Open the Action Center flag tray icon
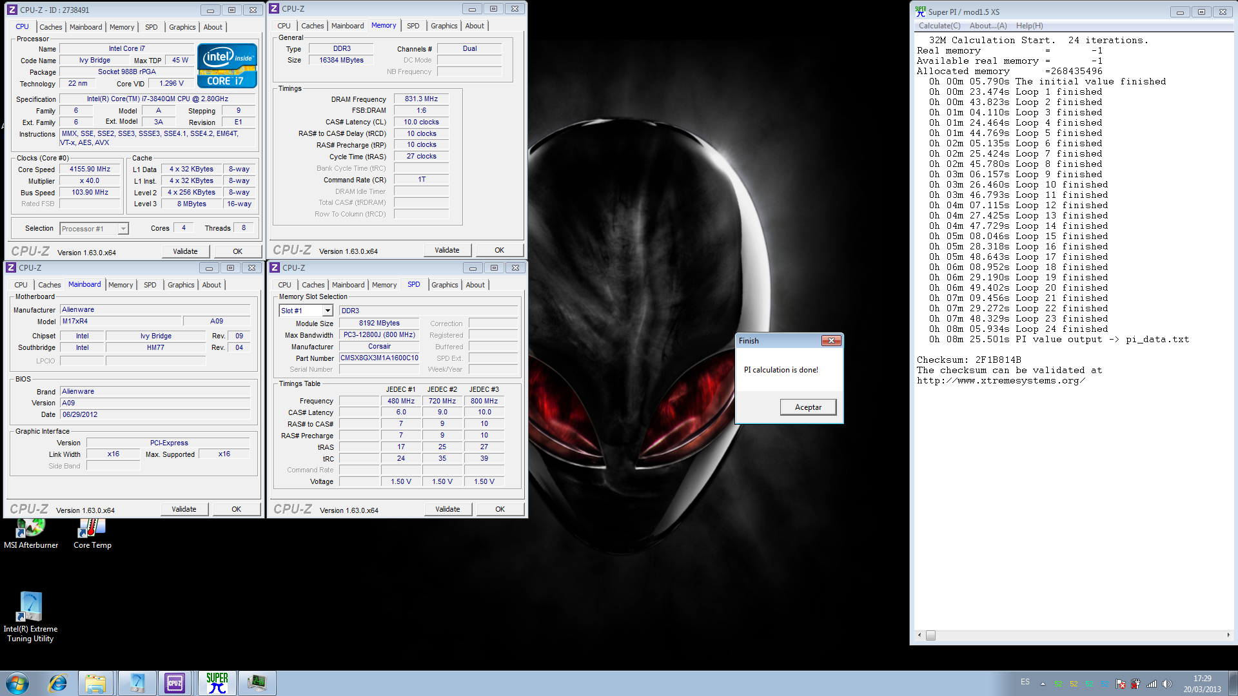Image resolution: width=1238 pixels, height=696 pixels. [1120, 684]
